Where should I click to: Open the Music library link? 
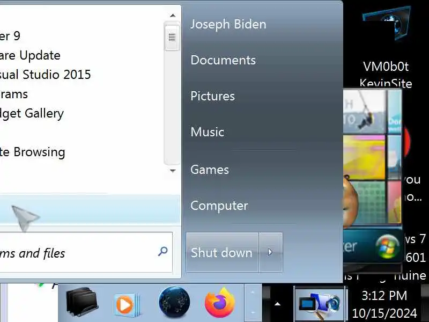coord(208,131)
